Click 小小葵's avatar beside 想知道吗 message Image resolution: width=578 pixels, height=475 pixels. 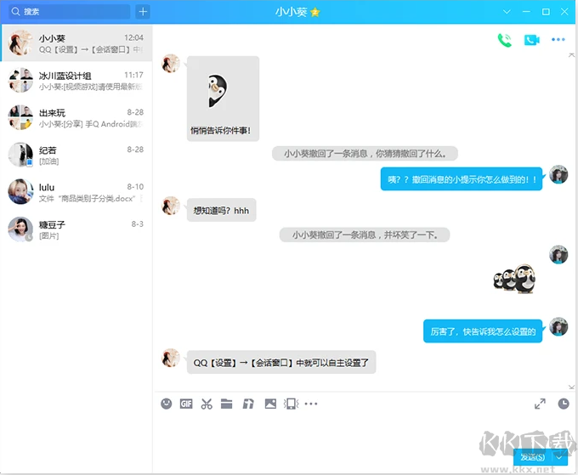point(171,206)
